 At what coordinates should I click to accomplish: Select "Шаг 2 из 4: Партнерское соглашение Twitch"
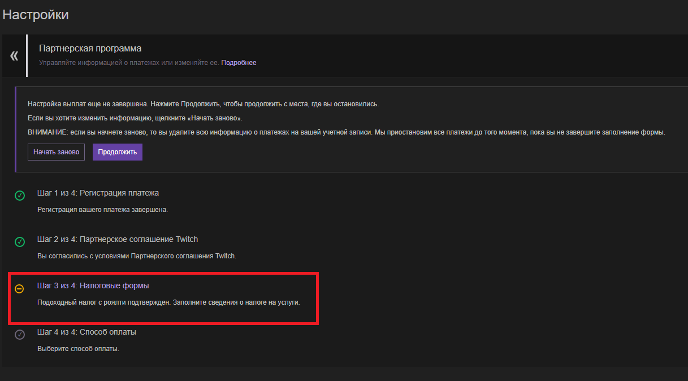[118, 239]
